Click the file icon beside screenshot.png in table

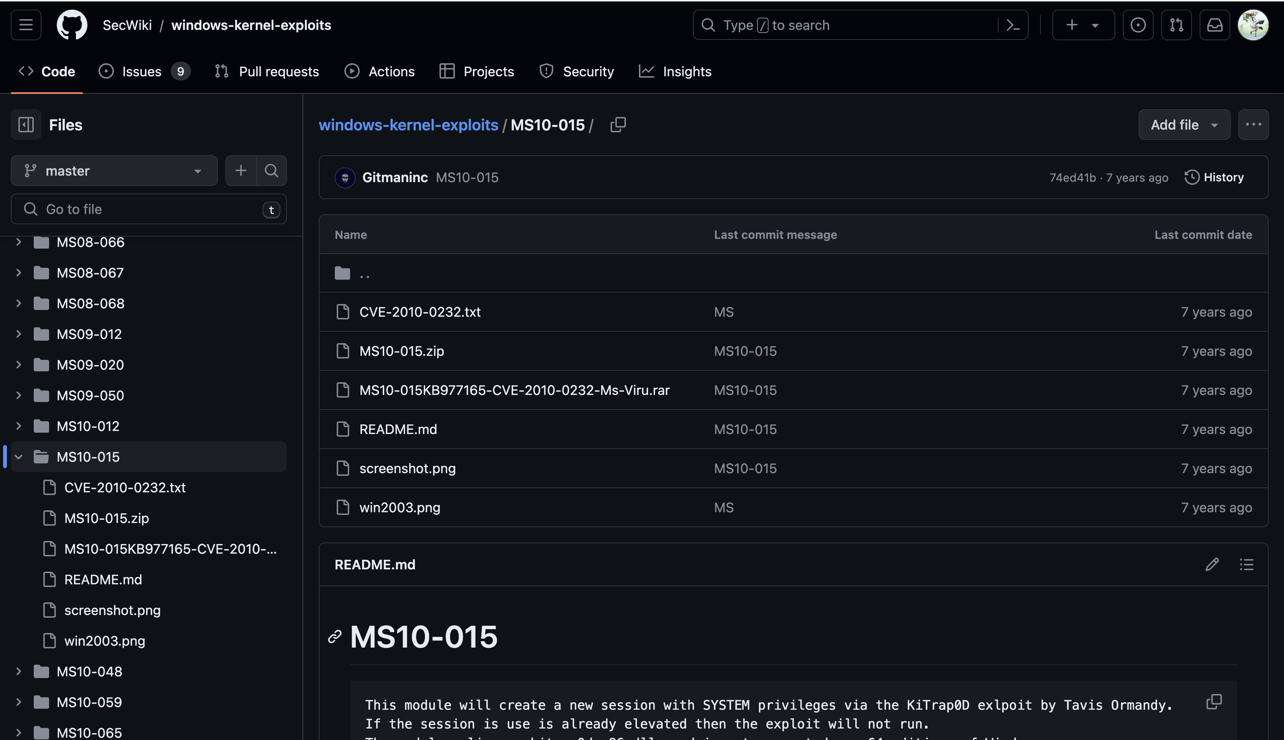pyautogui.click(x=343, y=468)
